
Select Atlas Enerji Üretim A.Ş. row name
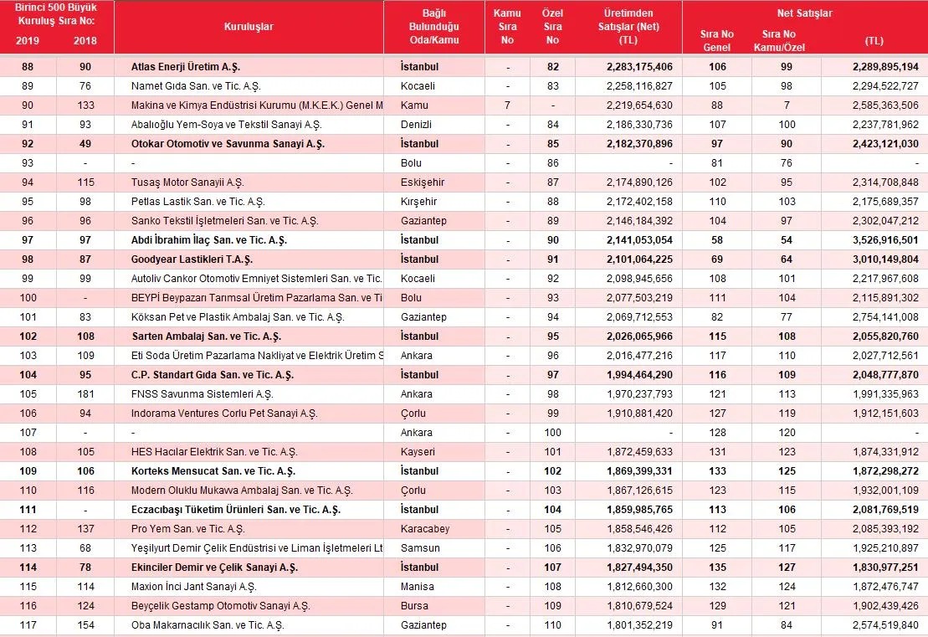pyautogui.click(x=185, y=67)
